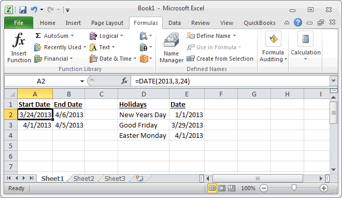
Task: Click Create from Selection
Action: [x=220, y=59]
